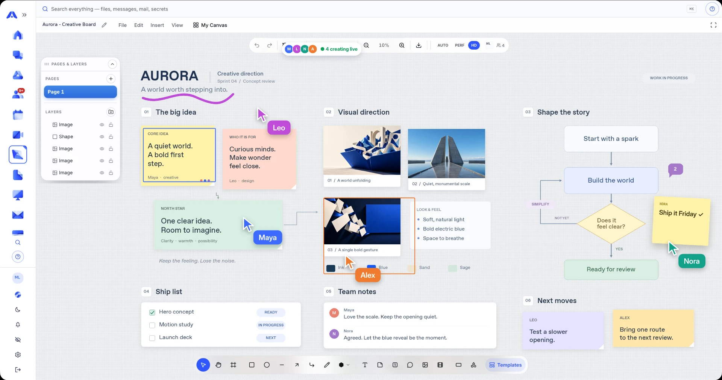
Task: Check the Motion study checkbox
Action: tap(152, 325)
